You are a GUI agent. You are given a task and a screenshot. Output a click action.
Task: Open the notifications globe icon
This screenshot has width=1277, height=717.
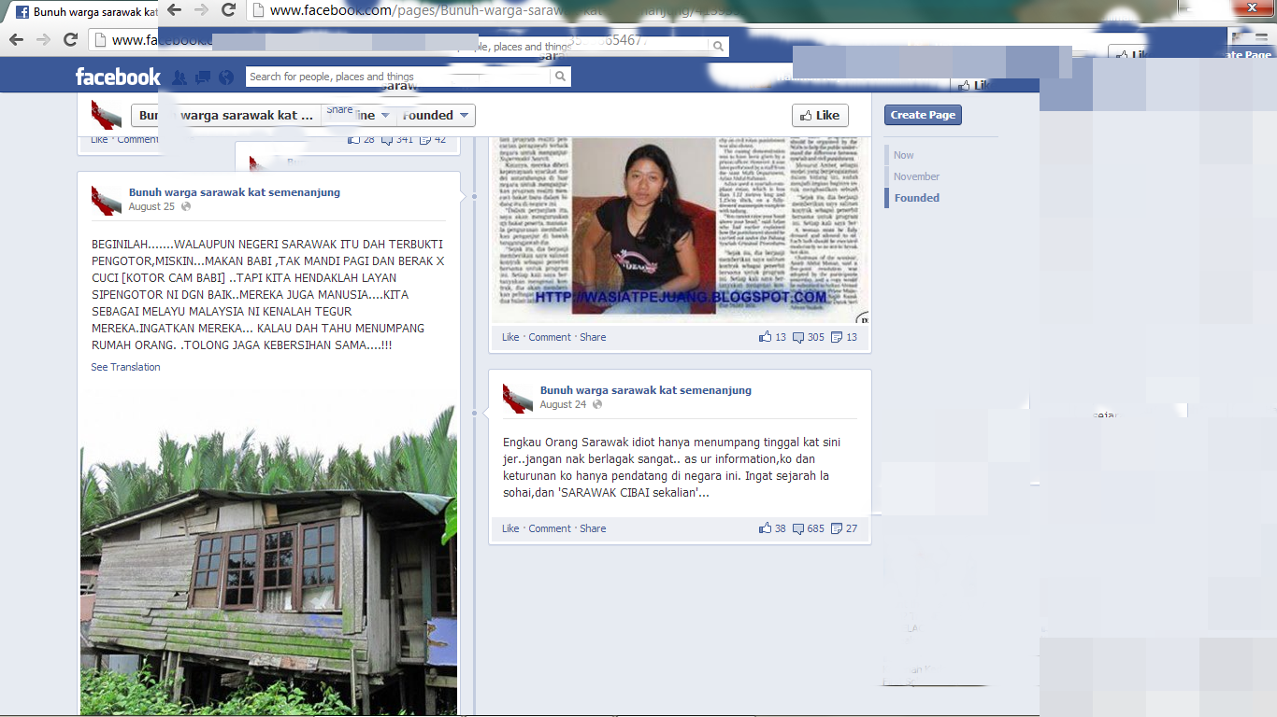pos(225,77)
